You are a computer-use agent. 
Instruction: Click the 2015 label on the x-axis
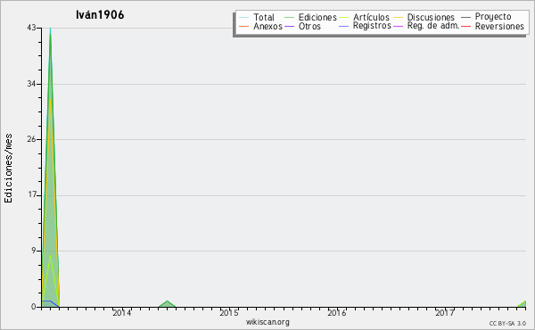(229, 313)
